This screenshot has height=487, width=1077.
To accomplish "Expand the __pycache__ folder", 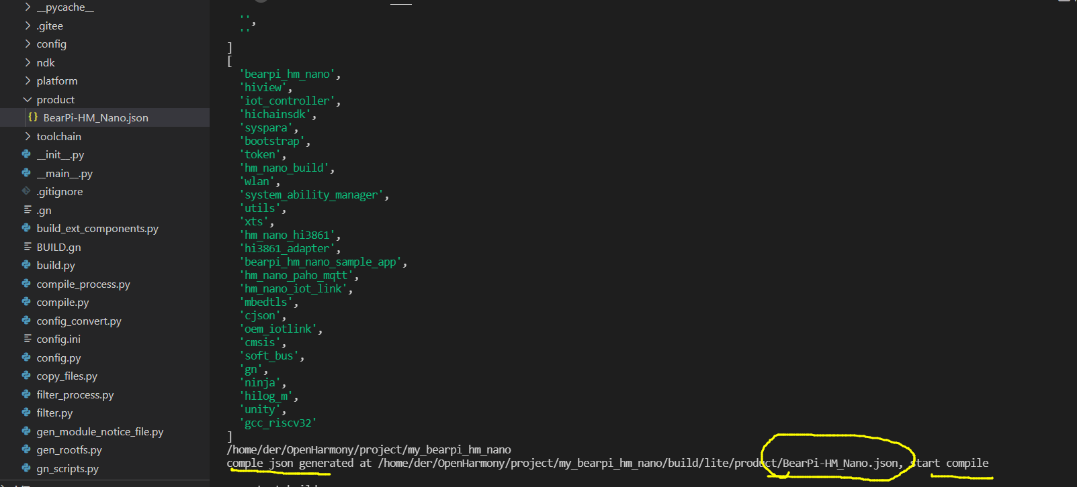I will pyautogui.click(x=28, y=7).
